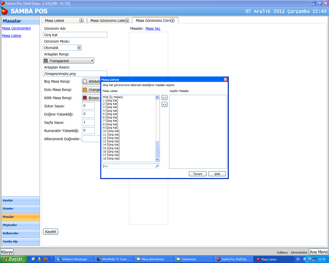Cancel the dialog with İptal
The height and width of the screenshot is (263, 329).
(217, 174)
